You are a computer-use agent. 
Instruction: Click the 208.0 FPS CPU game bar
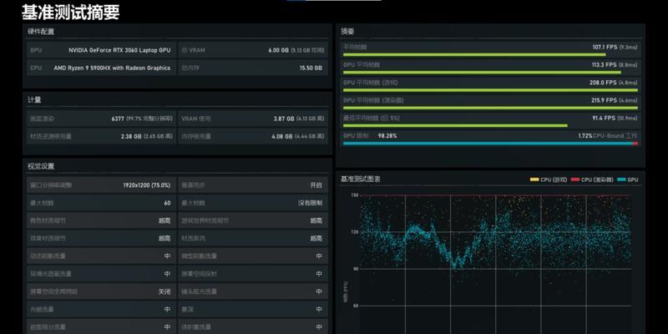(x=490, y=90)
